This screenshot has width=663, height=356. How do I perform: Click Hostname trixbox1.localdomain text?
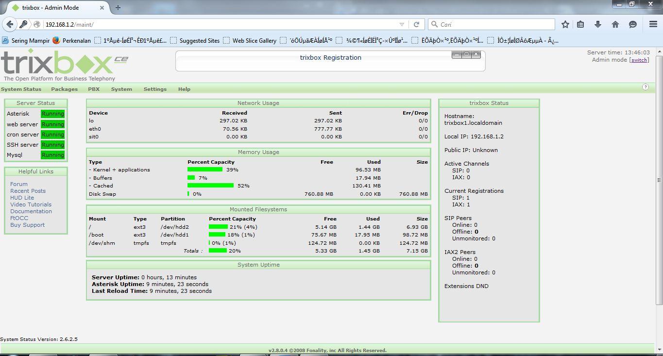473,119
